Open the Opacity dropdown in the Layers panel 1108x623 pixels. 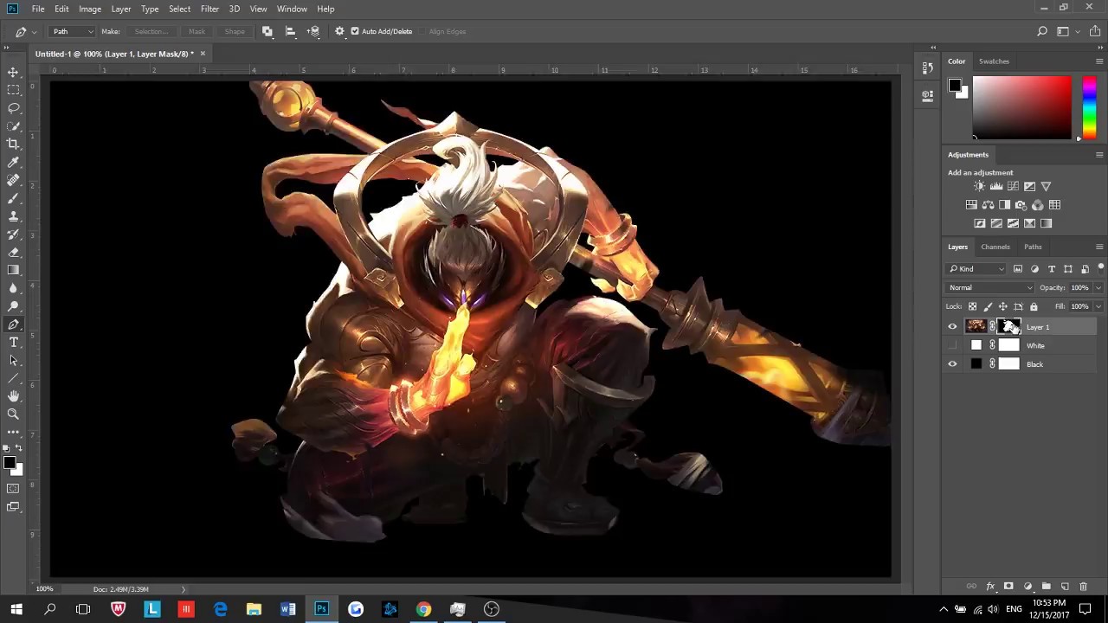coord(1098,287)
